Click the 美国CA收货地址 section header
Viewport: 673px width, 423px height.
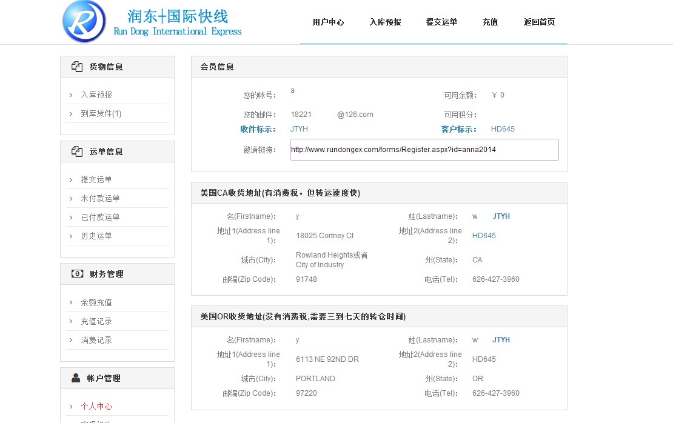379,193
